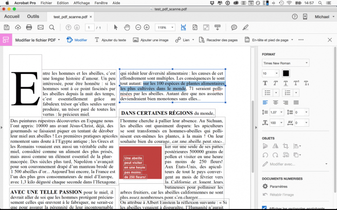The height and width of the screenshot is (210, 337).
Task: Apply italic T text style
Action: 275,83
